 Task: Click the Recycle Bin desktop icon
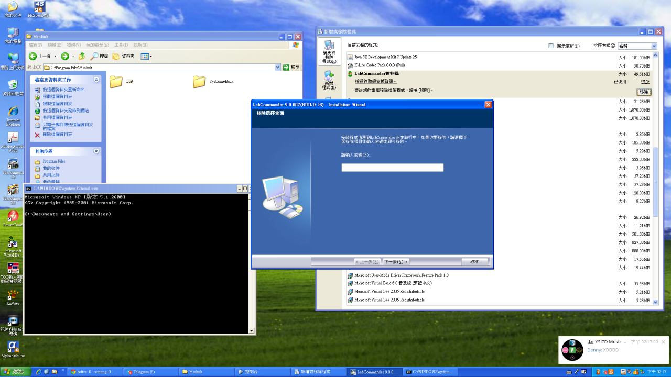pos(13,85)
